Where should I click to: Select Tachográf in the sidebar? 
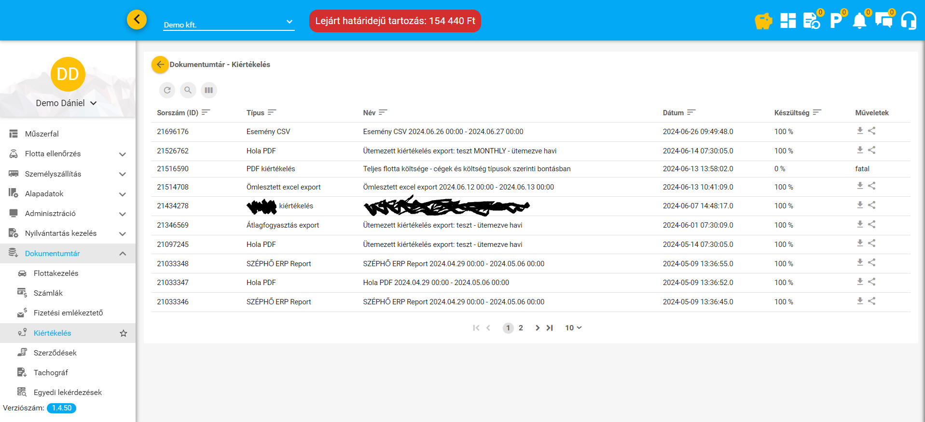(x=51, y=373)
